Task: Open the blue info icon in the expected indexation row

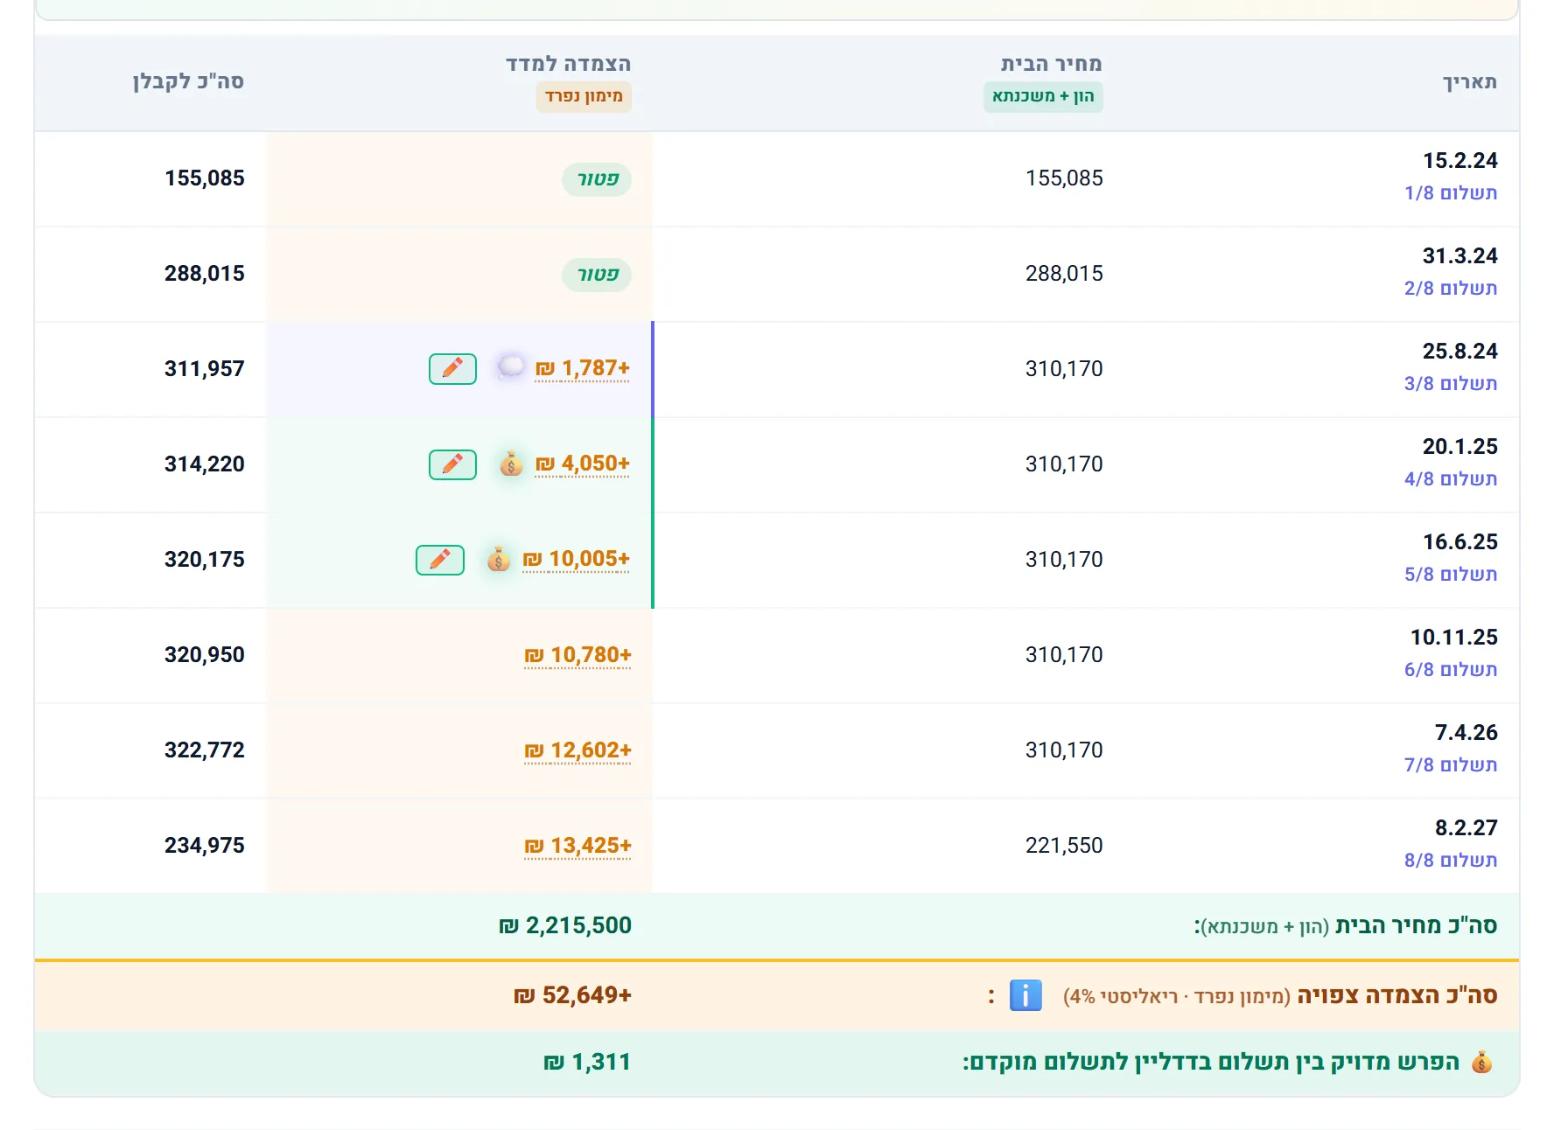Action: point(1025,995)
